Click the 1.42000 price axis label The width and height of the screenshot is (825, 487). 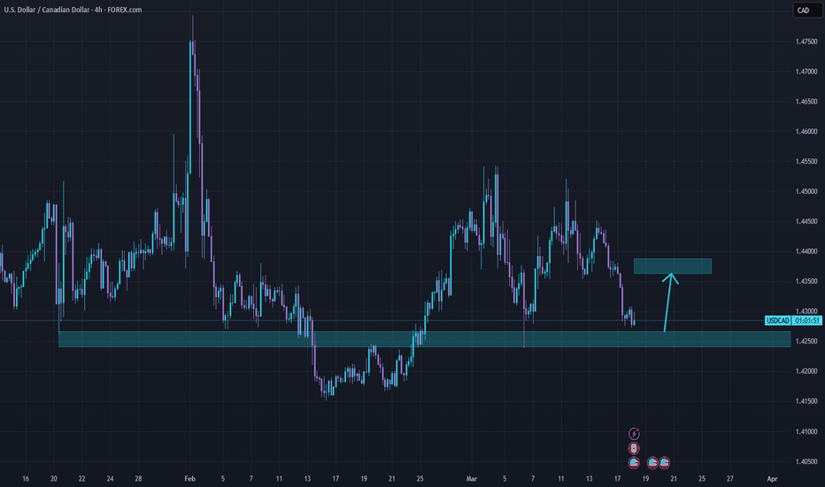(806, 372)
